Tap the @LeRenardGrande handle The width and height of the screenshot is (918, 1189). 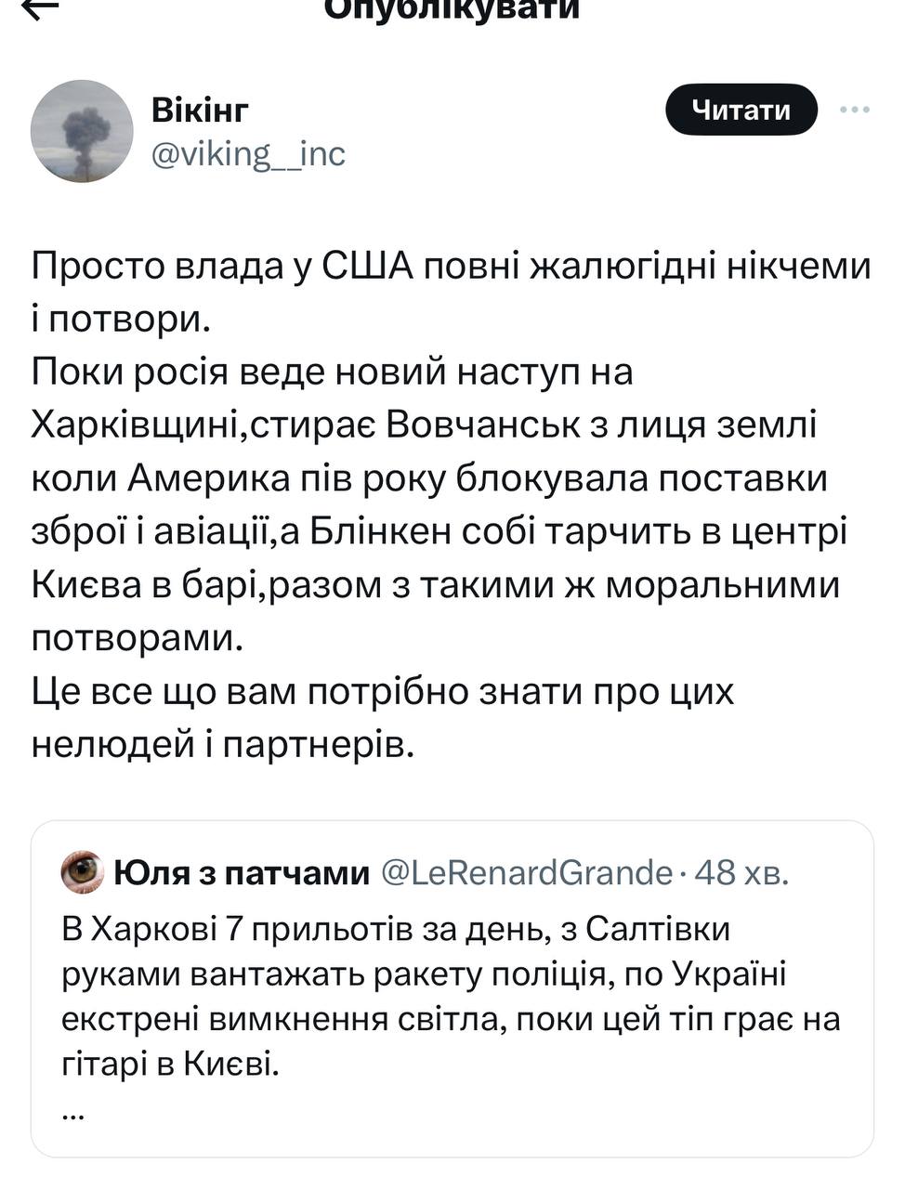[x=527, y=872]
